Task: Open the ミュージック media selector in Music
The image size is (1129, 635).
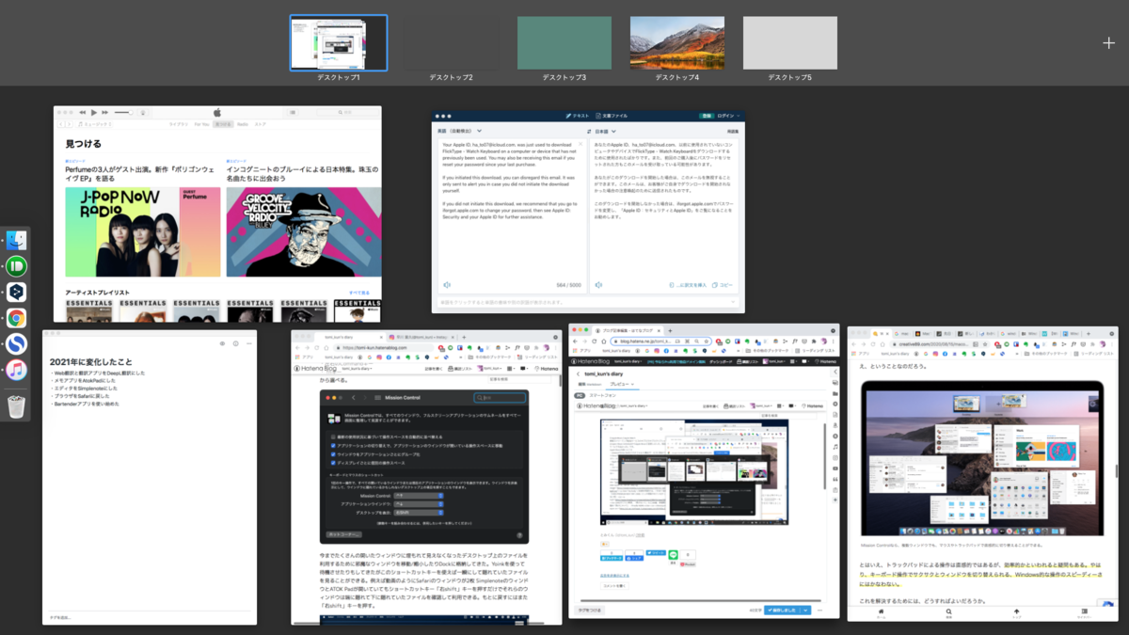Action: tap(96, 124)
